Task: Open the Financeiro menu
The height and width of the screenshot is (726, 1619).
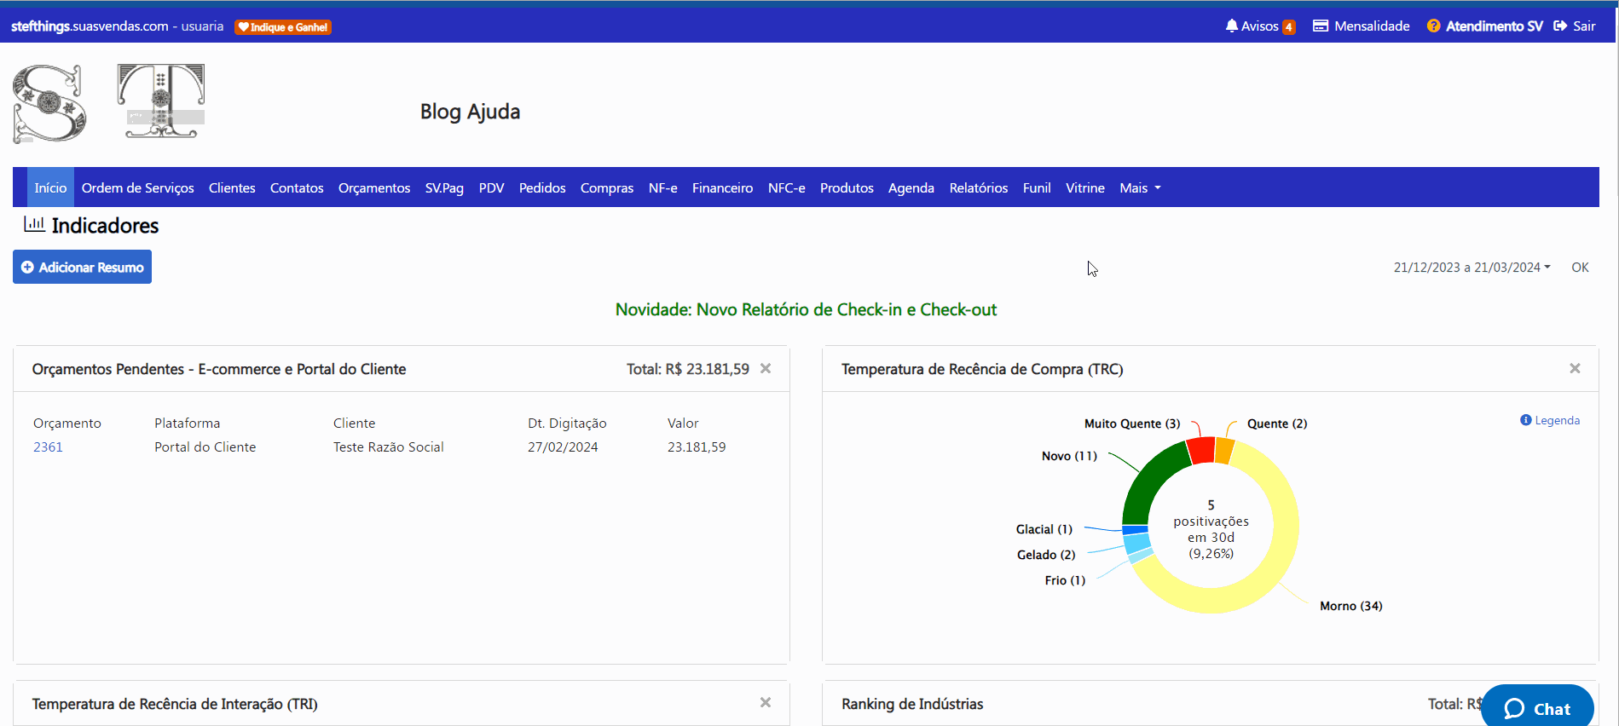Action: tap(722, 187)
